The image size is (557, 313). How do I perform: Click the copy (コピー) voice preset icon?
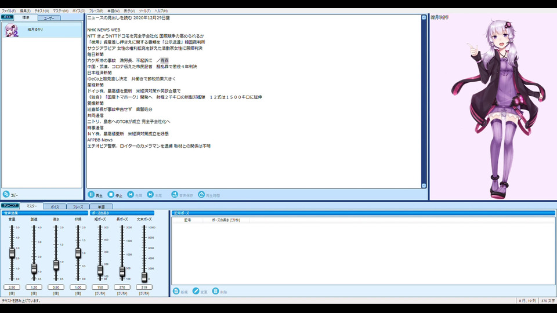pos(6,194)
